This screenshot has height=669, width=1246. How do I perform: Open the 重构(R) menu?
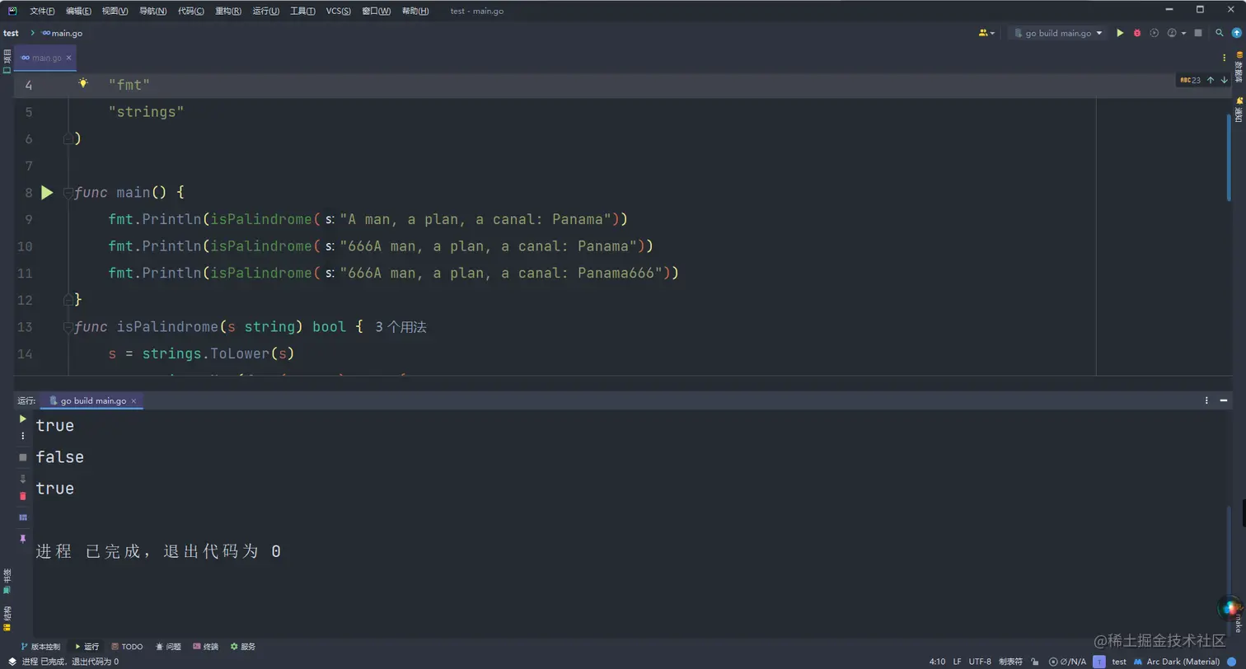pyautogui.click(x=228, y=11)
